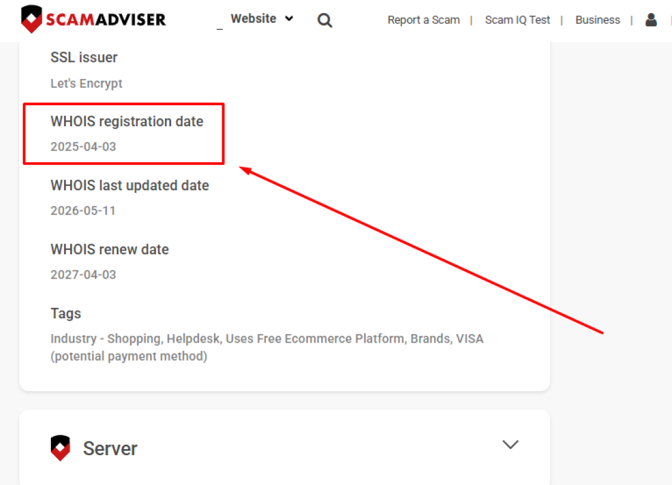672x485 pixels.
Task: Open the user account icon
Action: pyautogui.click(x=651, y=20)
